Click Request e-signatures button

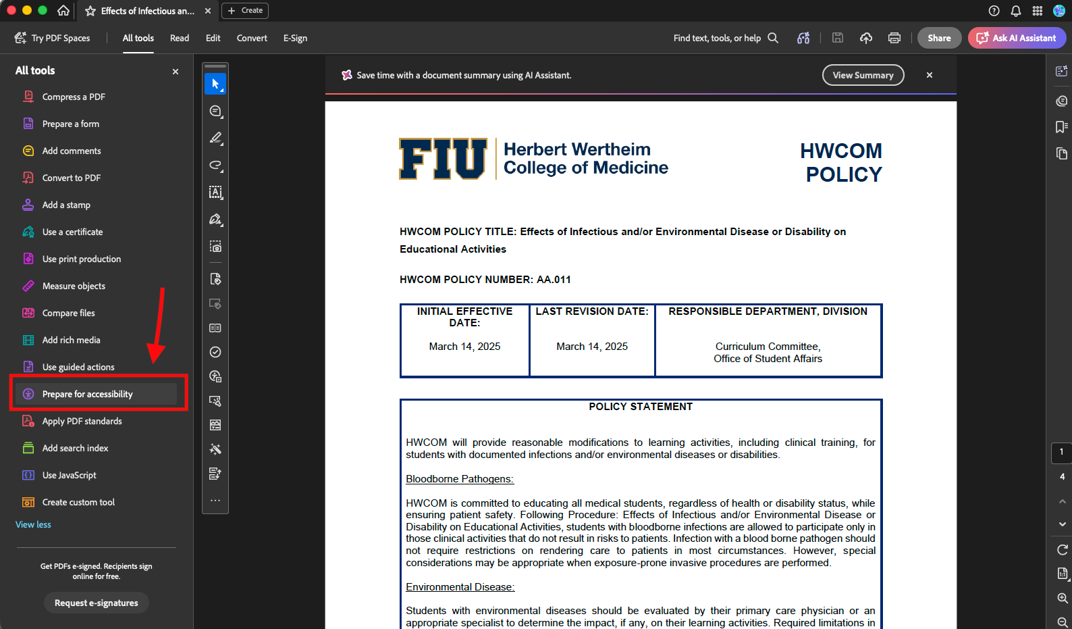tap(97, 603)
